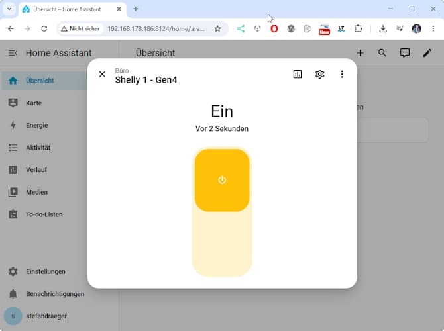
Task: Open the browser three-dot menu
Action: (433, 29)
